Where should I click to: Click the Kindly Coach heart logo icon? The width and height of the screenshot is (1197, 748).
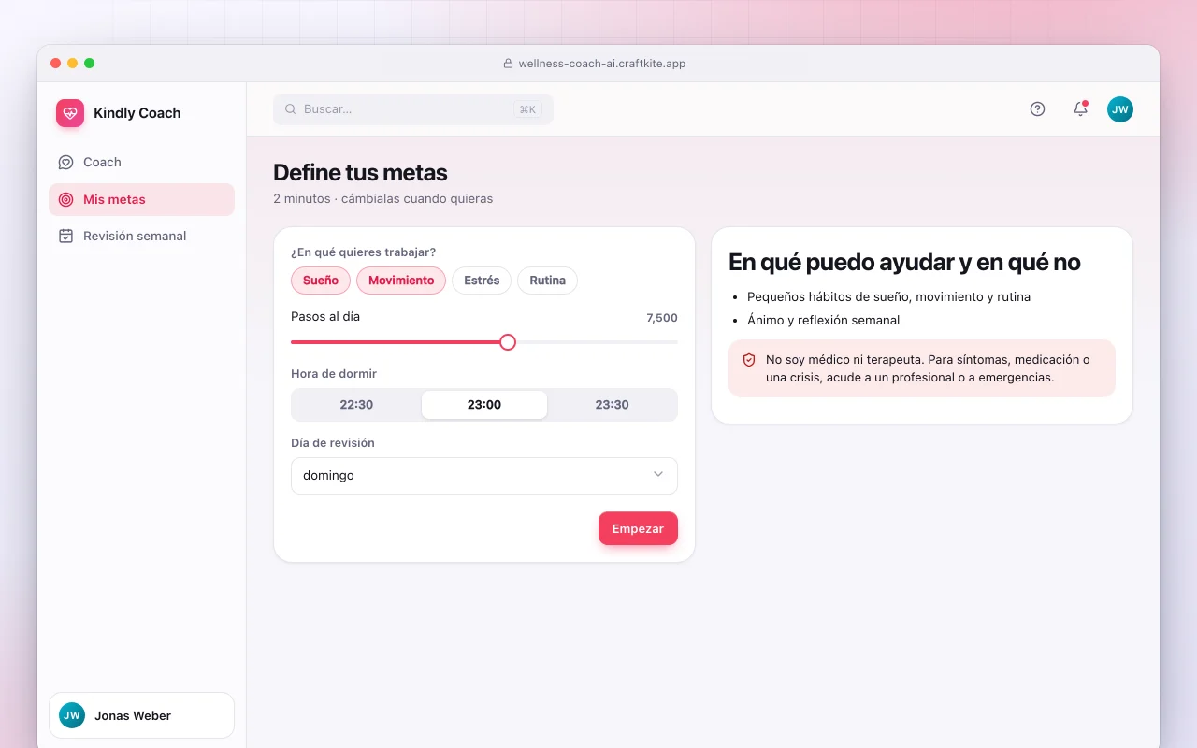point(70,113)
